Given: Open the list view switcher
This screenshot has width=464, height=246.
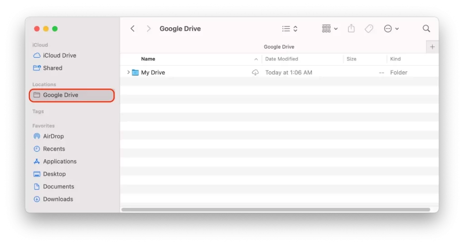Looking at the screenshot, I should [290, 28].
